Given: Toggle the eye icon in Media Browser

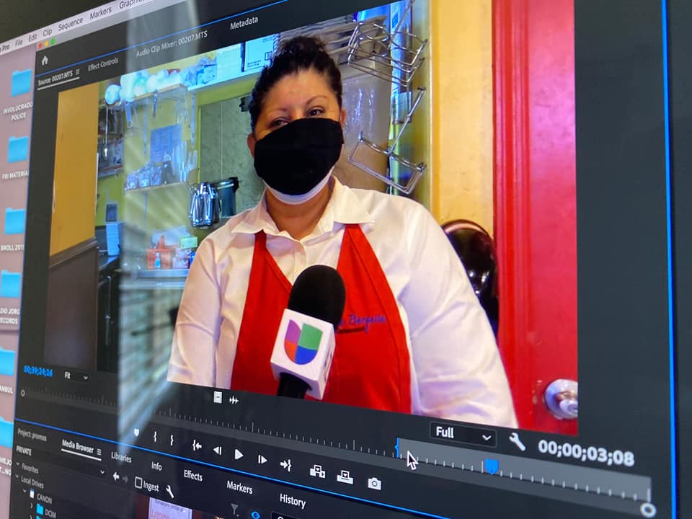Looking at the screenshot, I should [x=254, y=515].
